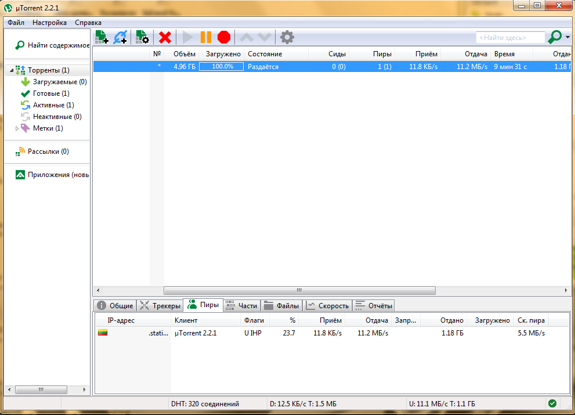The width and height of the screenshot is (575, 415).
Task: Switch to the Трекеры tab
Action: pyautogui.click(x=160, y=306)
